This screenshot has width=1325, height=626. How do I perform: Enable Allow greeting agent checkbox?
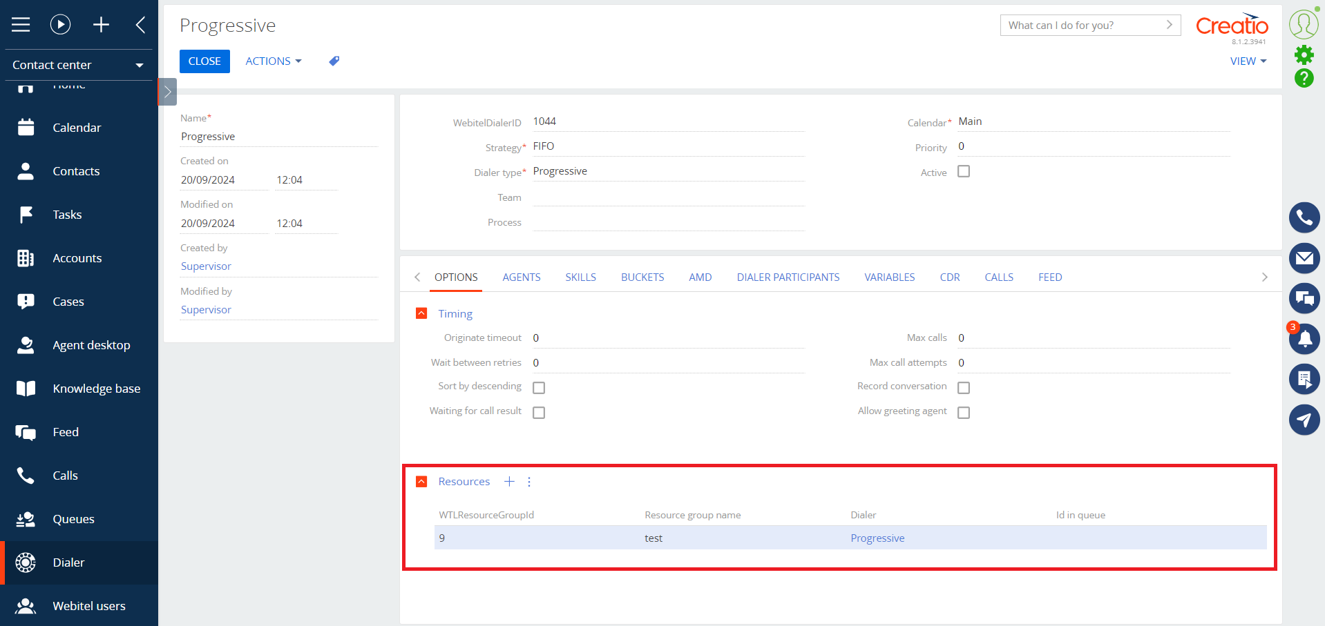coord(964,413)
